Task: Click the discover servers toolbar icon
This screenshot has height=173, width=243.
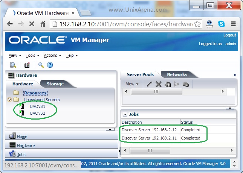Action: [13, 65]
